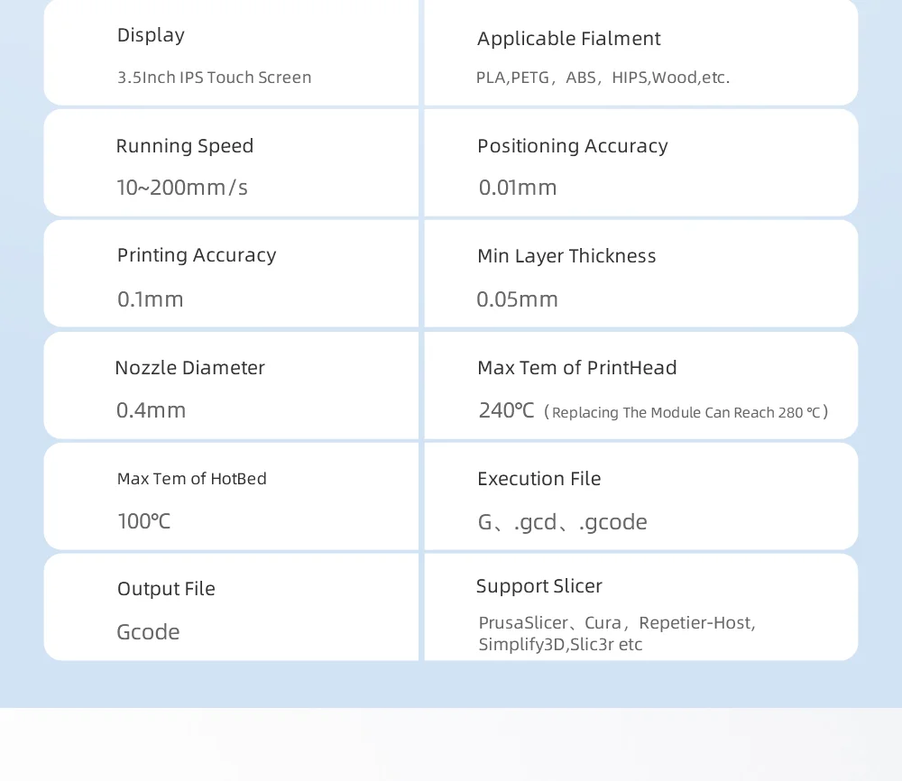This screenshot has height=781, width=902.
Task: Click the Nozzle Diameter label
Action: coord(190,368)
